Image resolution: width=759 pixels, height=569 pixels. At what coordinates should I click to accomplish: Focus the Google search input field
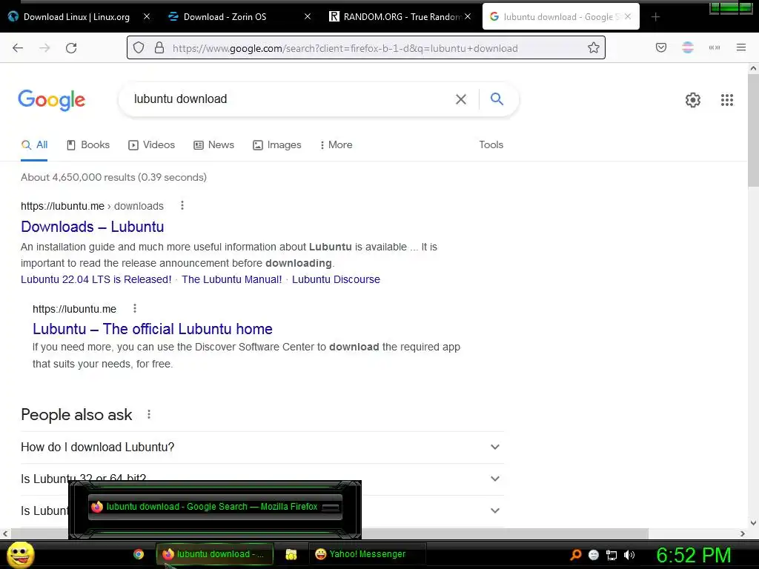pos(291,99)
